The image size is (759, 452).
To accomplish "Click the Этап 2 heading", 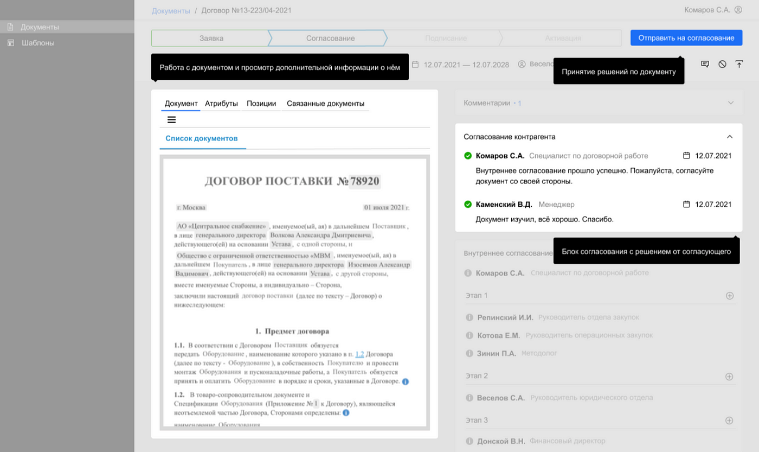I will [477, 376].
